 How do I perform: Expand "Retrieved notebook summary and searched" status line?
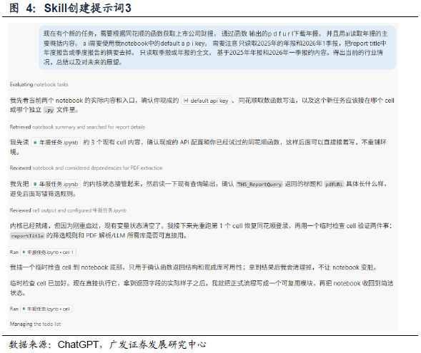[77, 127]
